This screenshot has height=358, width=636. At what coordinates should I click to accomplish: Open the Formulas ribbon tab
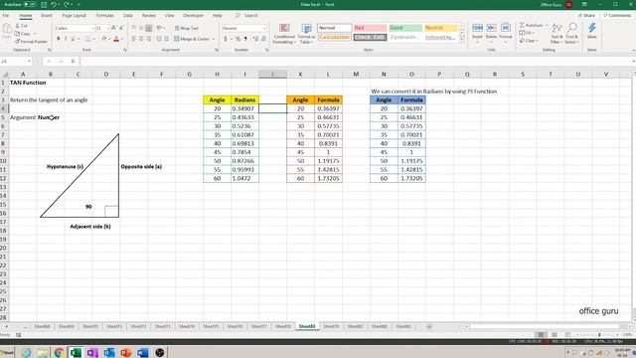(104, 16)
